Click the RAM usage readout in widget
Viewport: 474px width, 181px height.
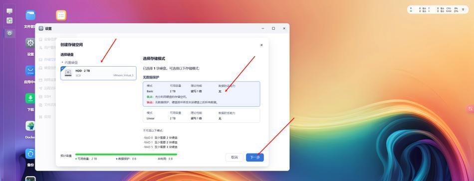(x=452, y=11)
